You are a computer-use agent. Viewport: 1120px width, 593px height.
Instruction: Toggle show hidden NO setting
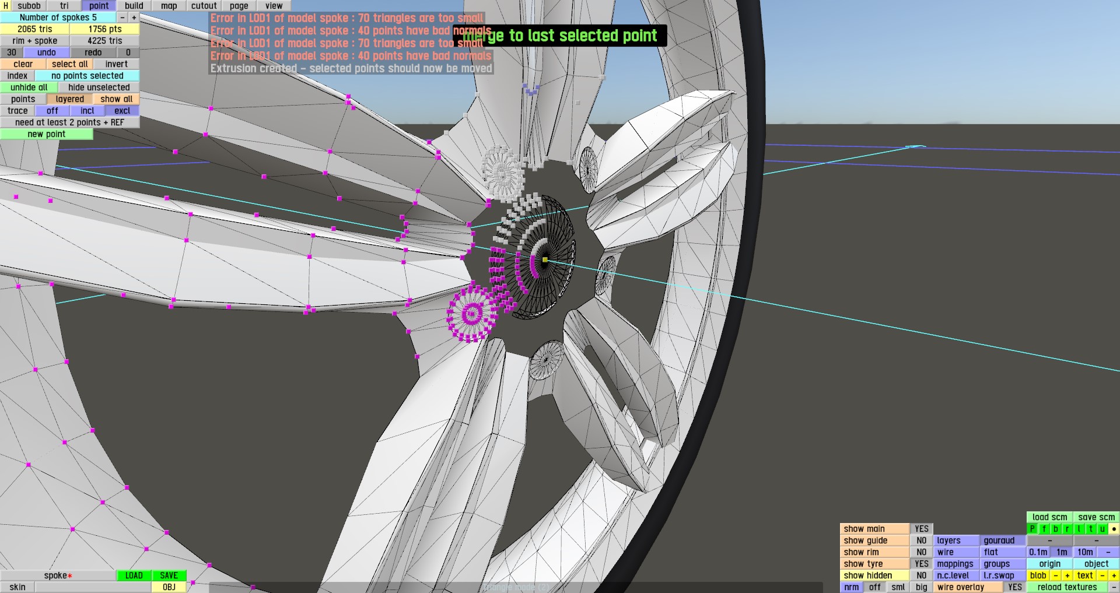pos(922,576)
